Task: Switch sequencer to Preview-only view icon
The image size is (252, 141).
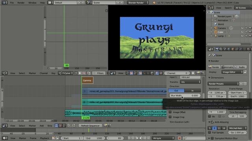Action: pos(60,126)
